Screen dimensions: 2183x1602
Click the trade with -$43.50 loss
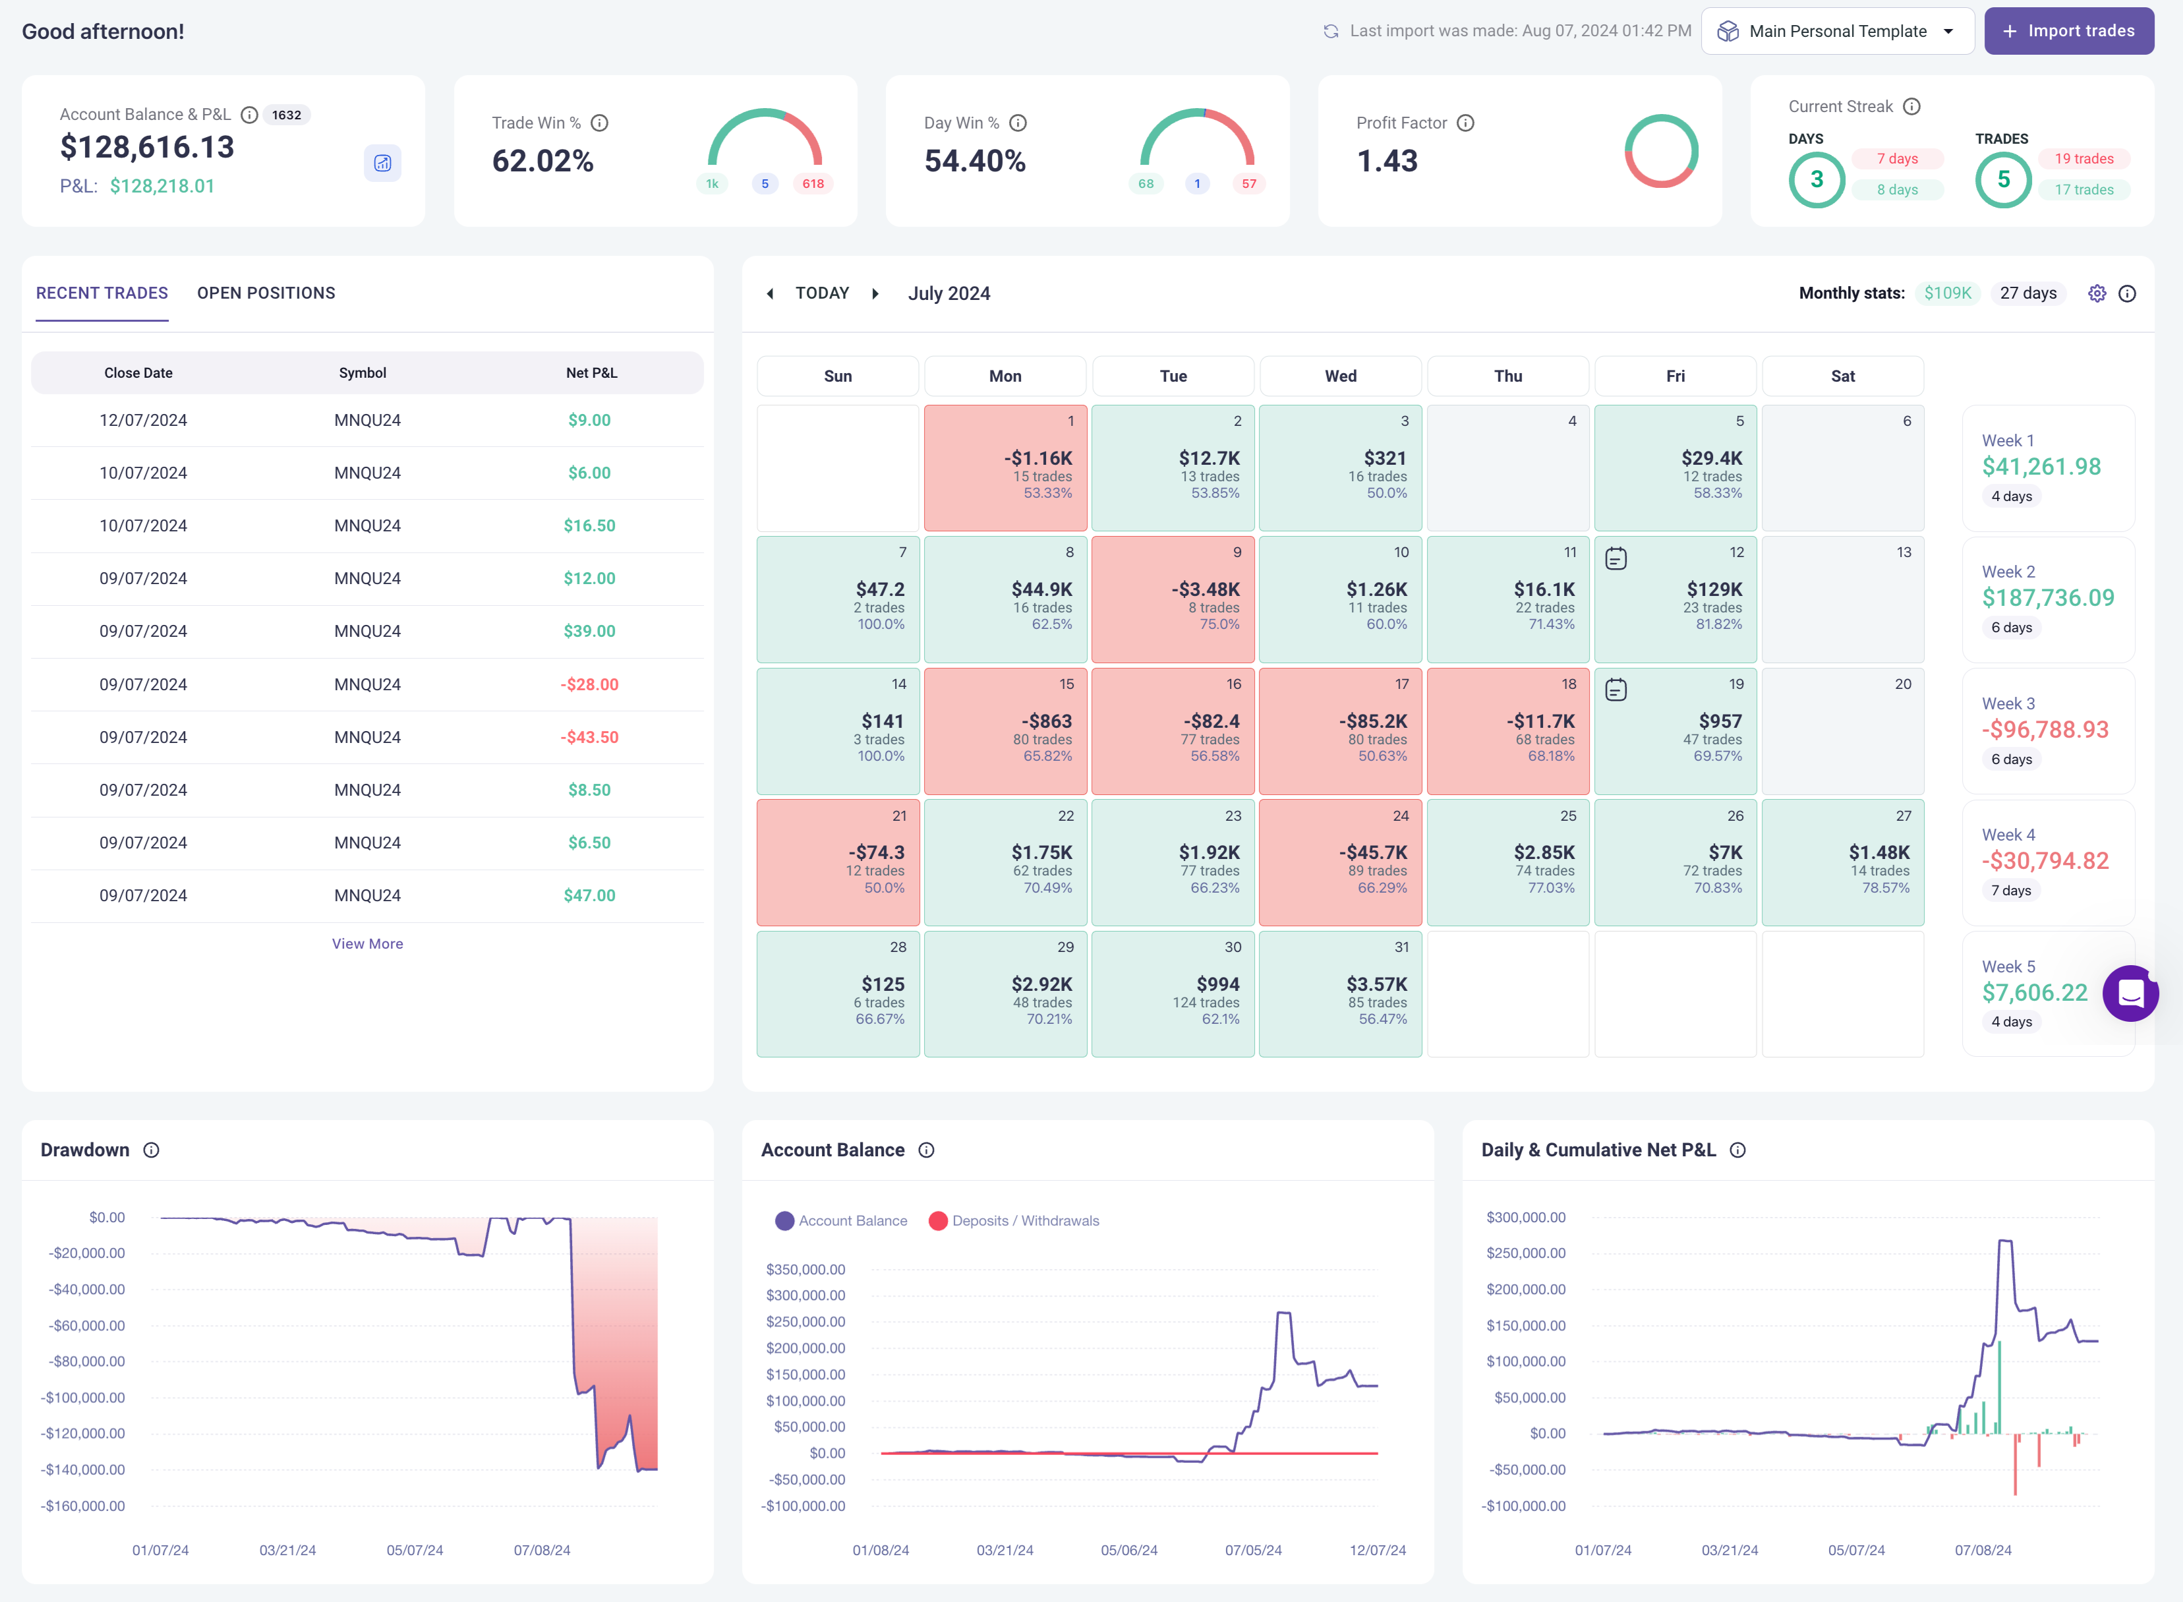367,737
